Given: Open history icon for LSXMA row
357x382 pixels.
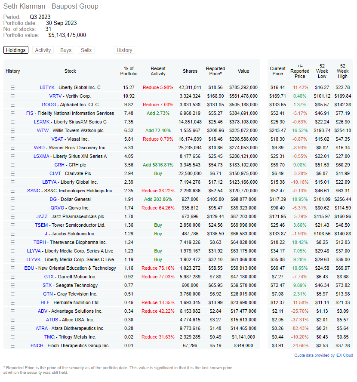Looking at the screenshot, I should click(x=12, y=157).
